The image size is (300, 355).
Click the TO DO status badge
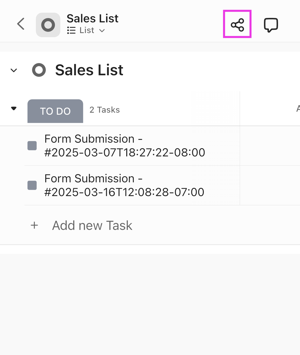[x=55, y=111]
